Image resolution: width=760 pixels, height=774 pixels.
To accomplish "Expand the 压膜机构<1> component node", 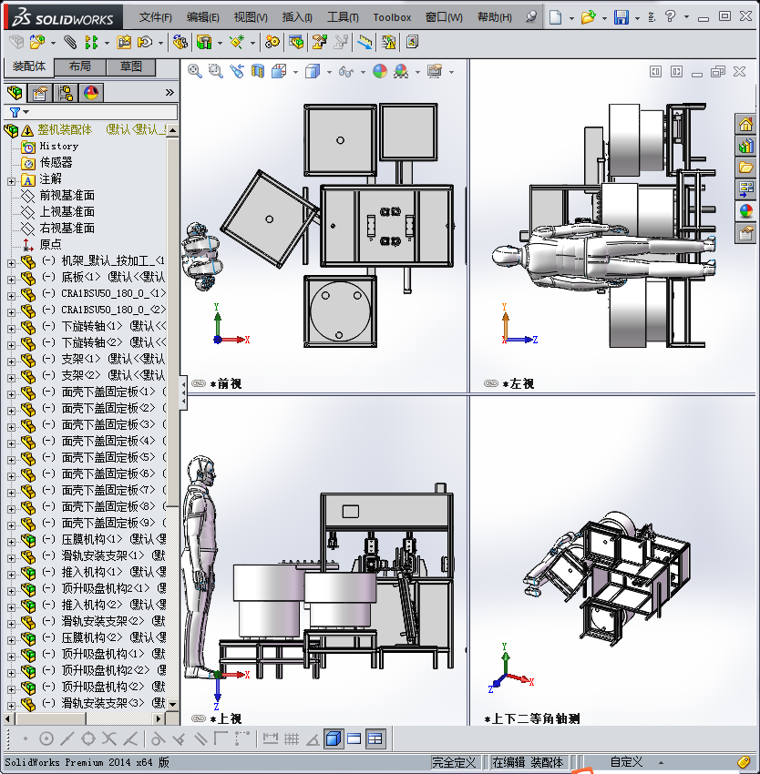I will point(11,542).
